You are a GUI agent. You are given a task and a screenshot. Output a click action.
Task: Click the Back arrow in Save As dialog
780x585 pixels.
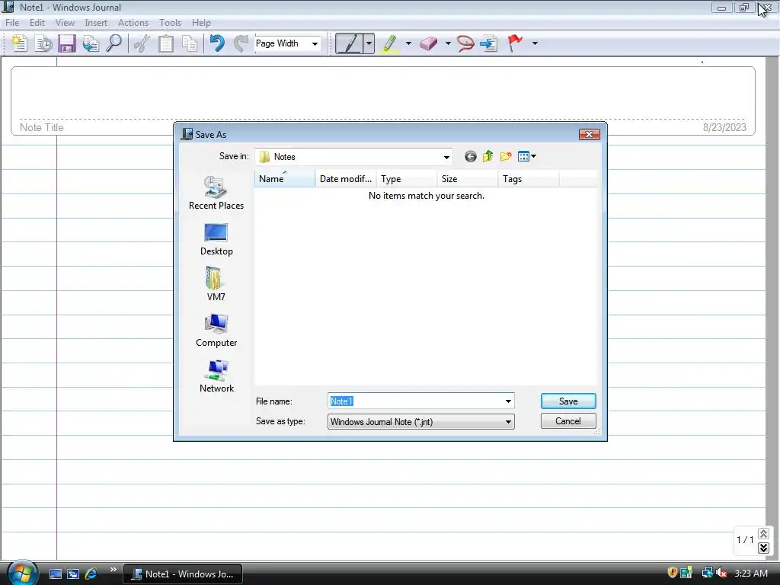[470, 157]
